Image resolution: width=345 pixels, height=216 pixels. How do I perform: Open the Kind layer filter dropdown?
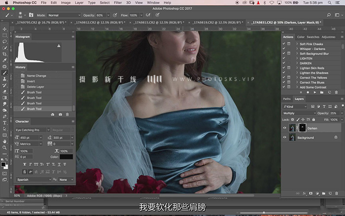coord(295,107)
